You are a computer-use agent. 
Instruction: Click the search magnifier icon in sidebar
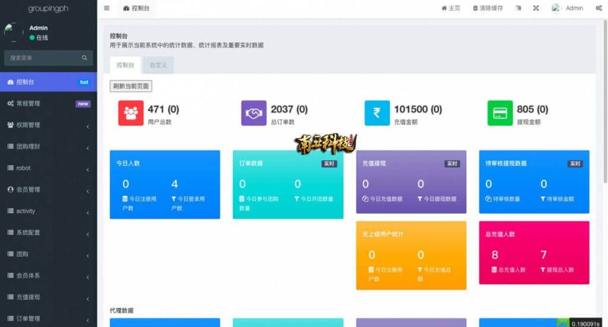[84, 58]
